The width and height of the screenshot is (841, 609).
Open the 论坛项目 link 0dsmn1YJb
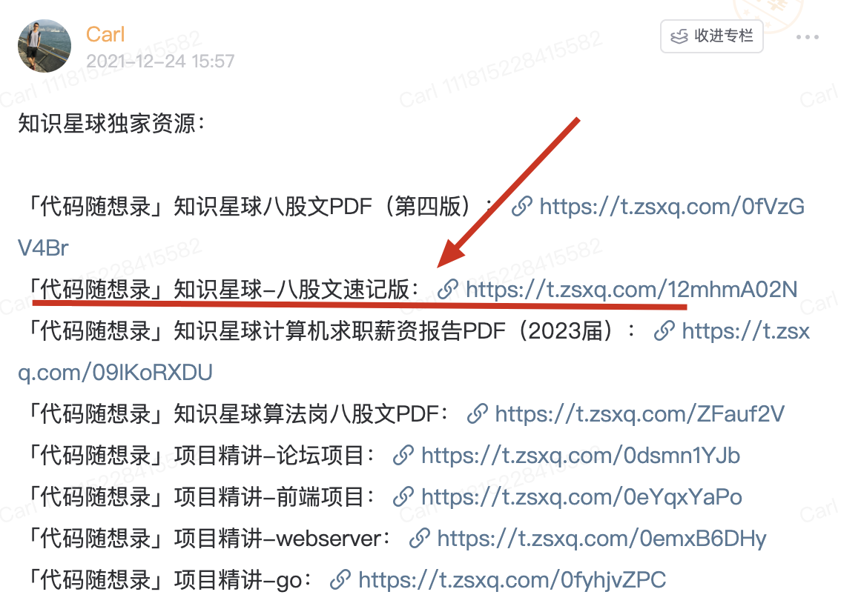point(581,456)
